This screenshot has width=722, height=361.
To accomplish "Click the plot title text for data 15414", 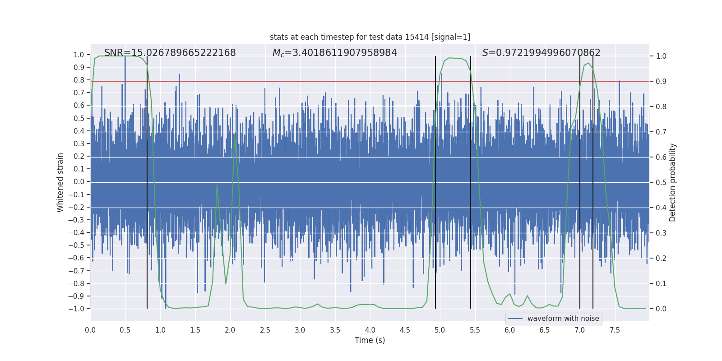I will 370,37.
